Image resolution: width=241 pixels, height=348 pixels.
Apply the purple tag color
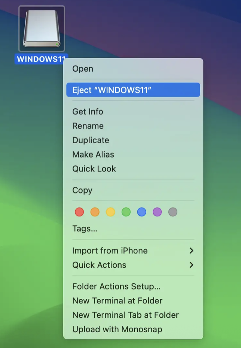[x=157, y=212]
